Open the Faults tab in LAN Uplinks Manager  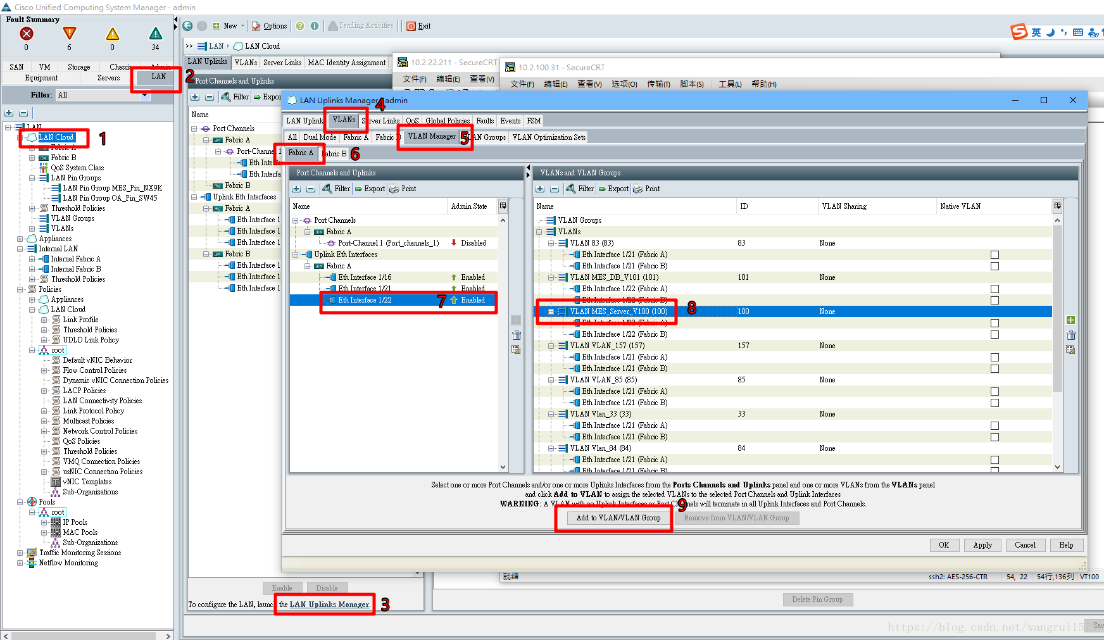coord(485,121)
